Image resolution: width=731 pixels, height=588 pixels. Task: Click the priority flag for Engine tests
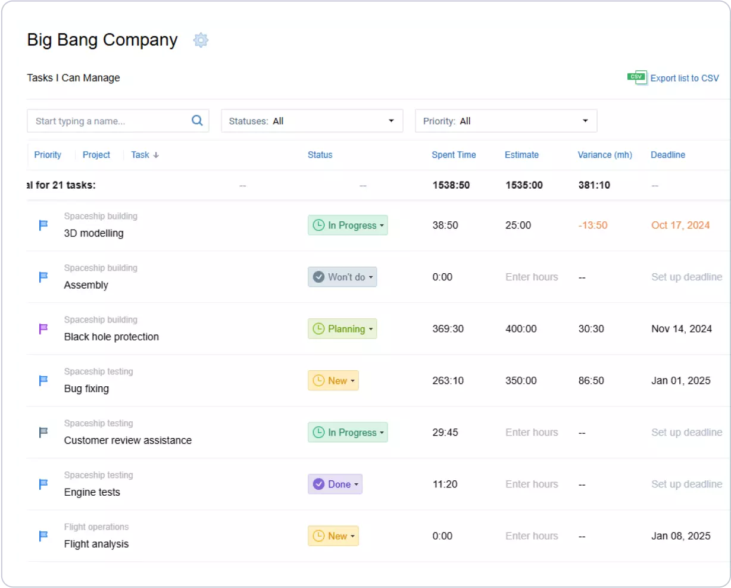coord(42,484)
